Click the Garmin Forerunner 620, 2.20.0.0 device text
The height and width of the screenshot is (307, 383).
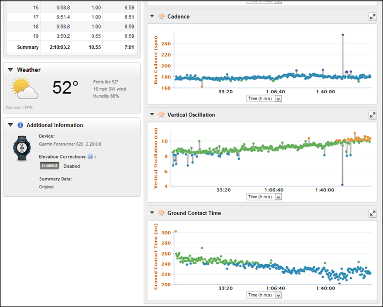(x=70, y=144)
